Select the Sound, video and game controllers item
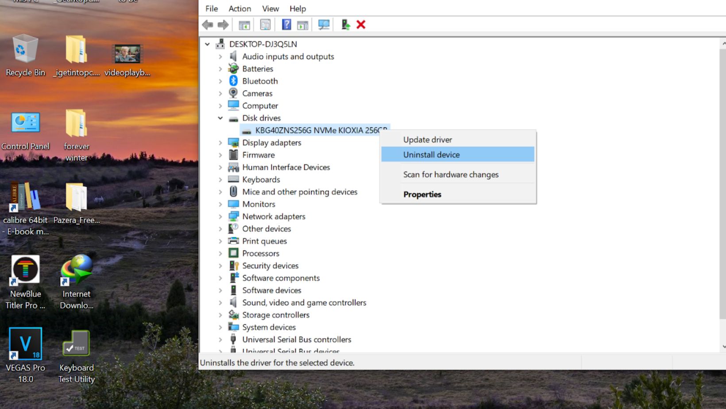This screenshot has height=409, width=726. [304, 303]
